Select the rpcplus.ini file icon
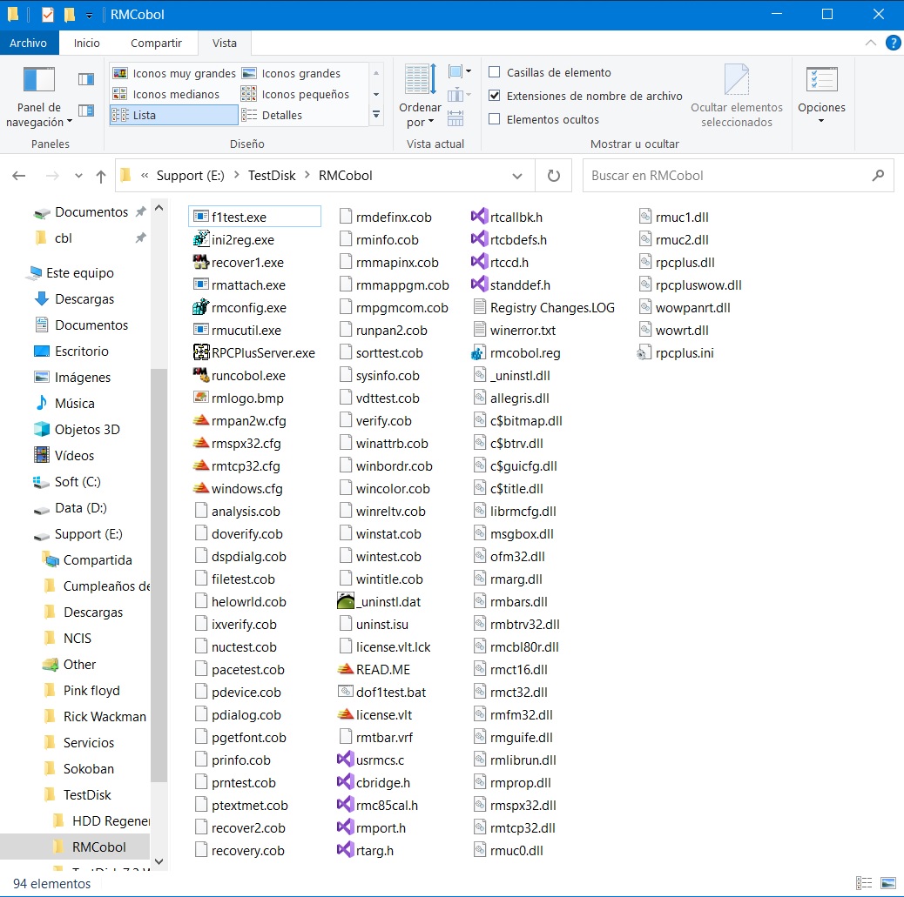Viewport: 904px width, 897px height. (x=644, y=352)
